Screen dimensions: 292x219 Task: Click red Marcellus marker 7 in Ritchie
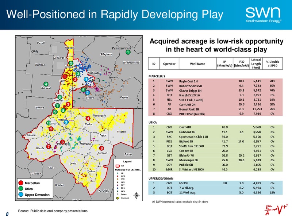click(49, 147)
